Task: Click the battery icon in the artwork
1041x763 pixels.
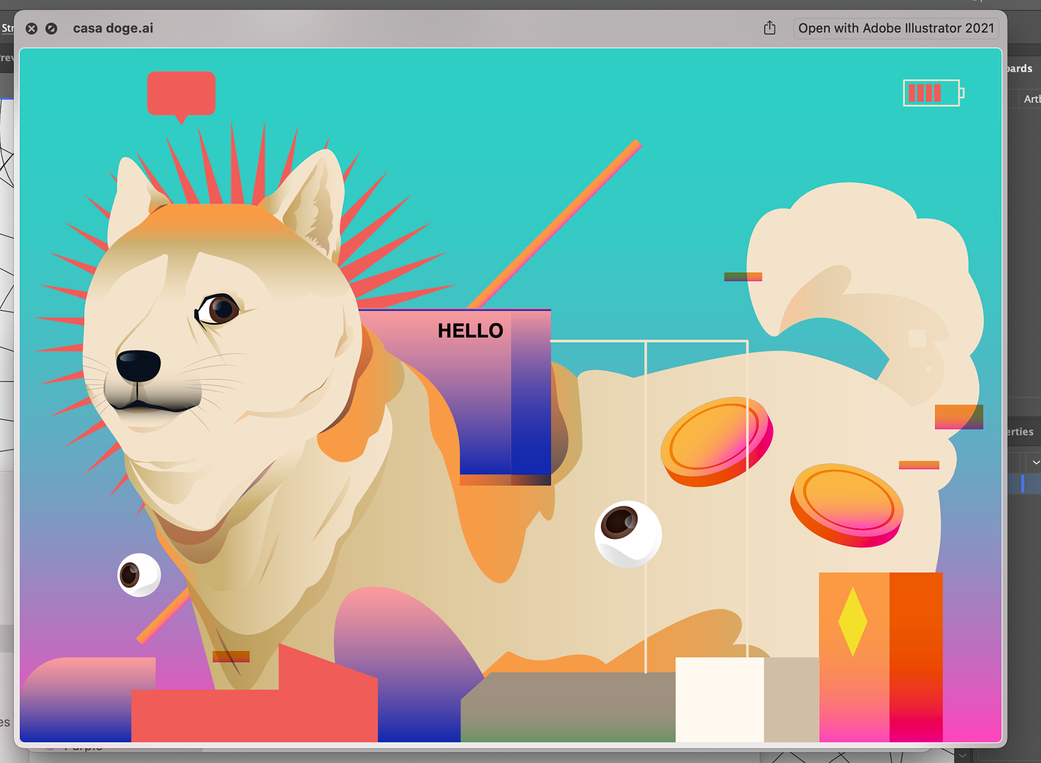Action: pyautogui.click(x=932, y=93)
